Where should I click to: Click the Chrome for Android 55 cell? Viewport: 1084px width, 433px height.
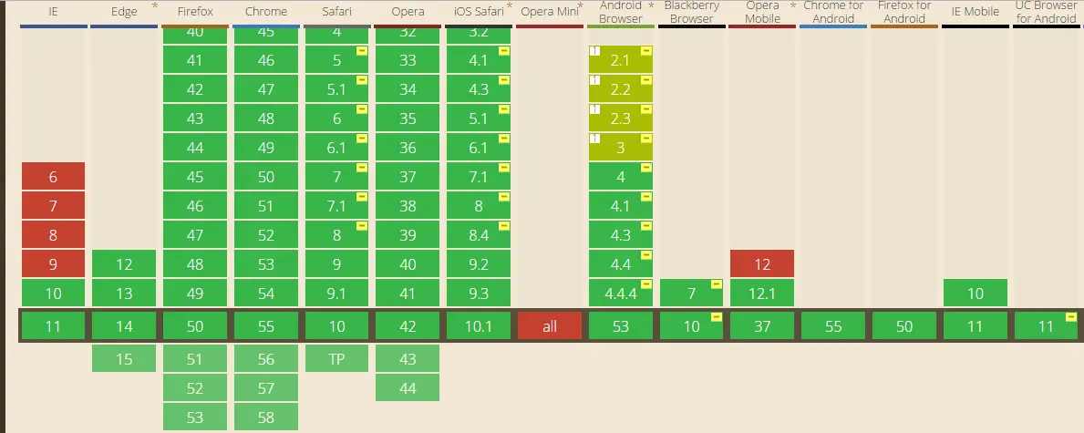coord(833,325)
